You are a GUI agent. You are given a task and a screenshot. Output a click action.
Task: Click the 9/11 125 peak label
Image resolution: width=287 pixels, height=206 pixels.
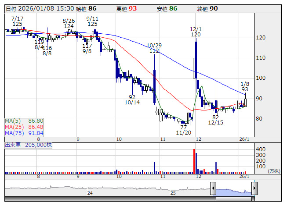[x=92, y=21]
